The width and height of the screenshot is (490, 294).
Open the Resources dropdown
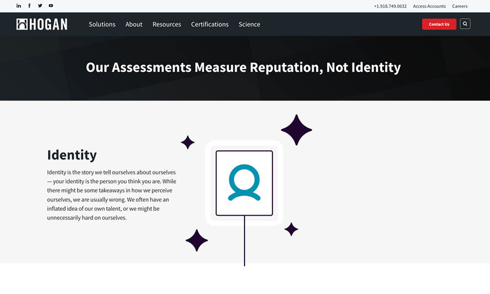click(x=167, y=24)
